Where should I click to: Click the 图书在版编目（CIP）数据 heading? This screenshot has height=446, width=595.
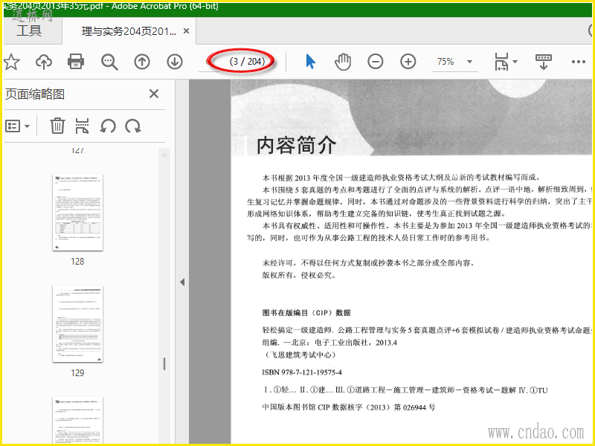(x=306, y=313)
